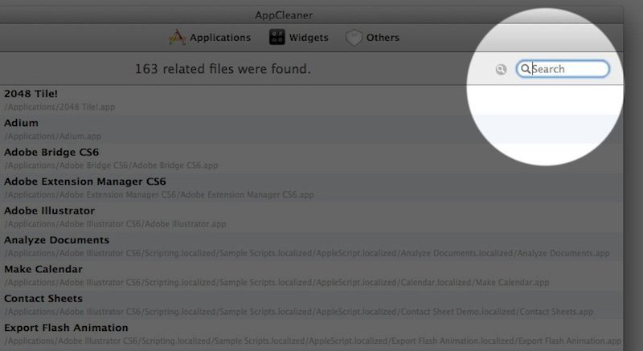Click the round gray magnifier button
This screenshot has width=643, height=351.
[x=502, y=70]
